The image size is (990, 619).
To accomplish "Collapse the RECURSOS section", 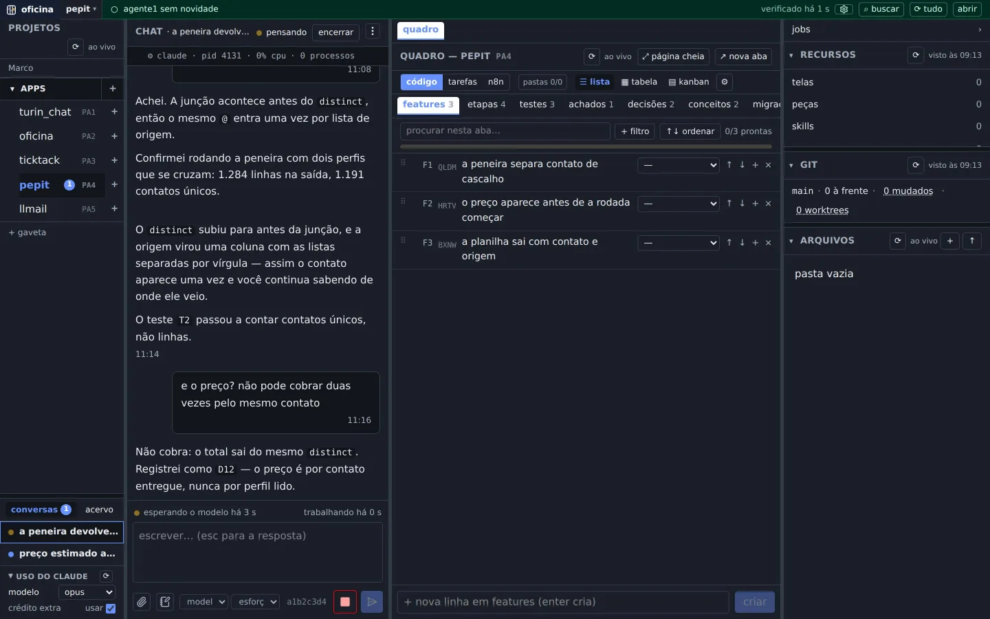I will [791, 55].
